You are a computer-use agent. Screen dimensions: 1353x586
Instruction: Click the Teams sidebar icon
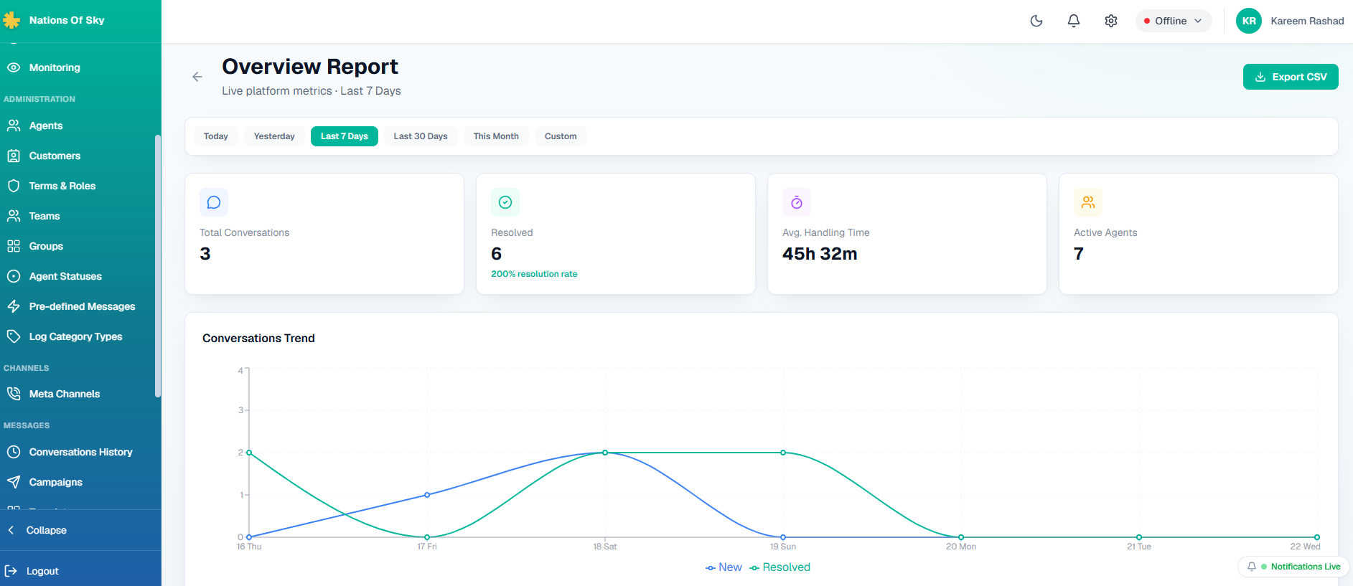point(14,216)
